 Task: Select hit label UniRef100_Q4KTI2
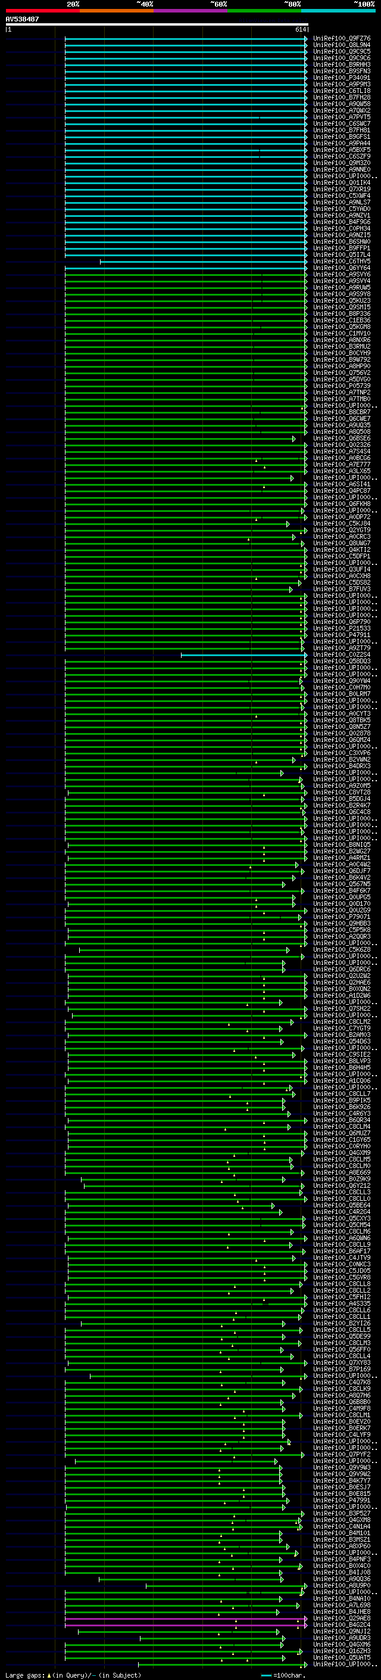[342, 550]
